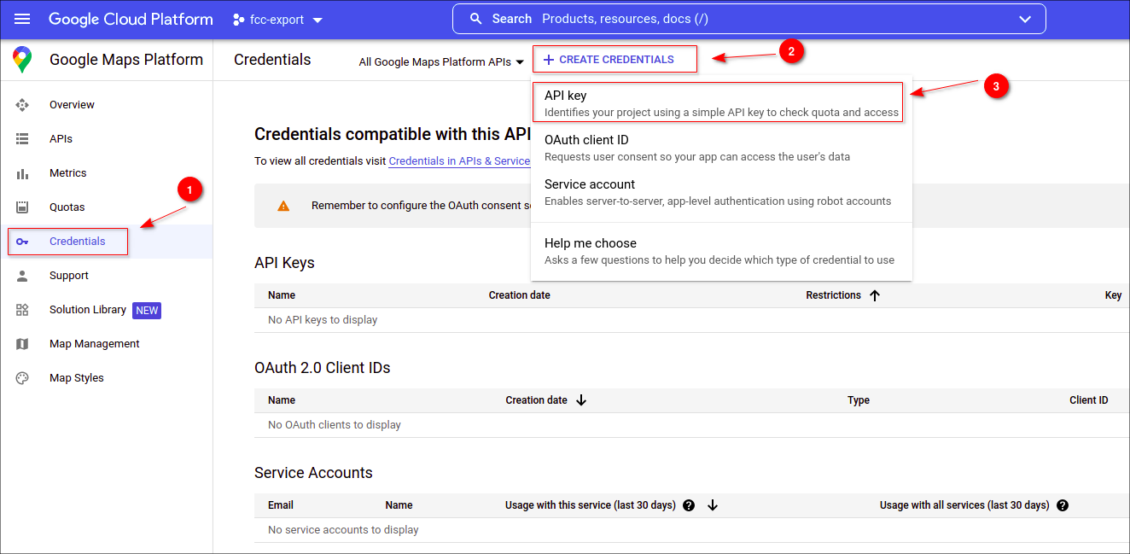Open the All Google Maps Platform APIs filter
This screenshot has height=554, width=1130.
[441, 61]
